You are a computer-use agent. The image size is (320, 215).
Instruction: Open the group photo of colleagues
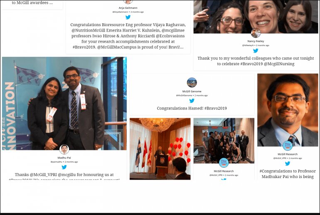(224, 141)
